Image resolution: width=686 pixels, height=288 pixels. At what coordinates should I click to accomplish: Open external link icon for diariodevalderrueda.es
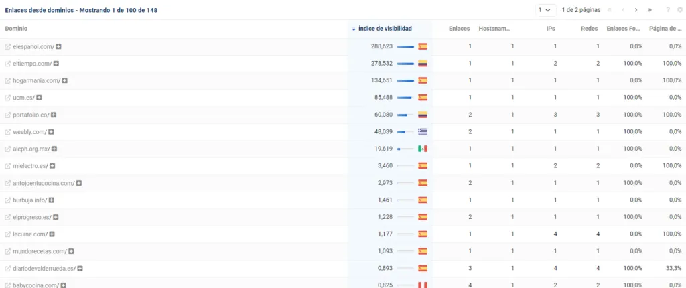(x=7, y=269)
